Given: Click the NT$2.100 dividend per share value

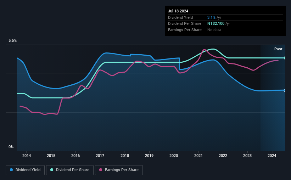Looking at the screenshot, I should coord(216,24).
